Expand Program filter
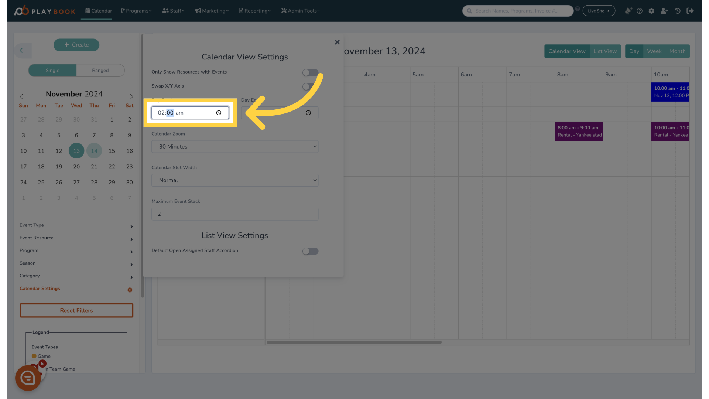Image resolution: width=709 pixels, height=399 pixels. [x=76, y=251]
